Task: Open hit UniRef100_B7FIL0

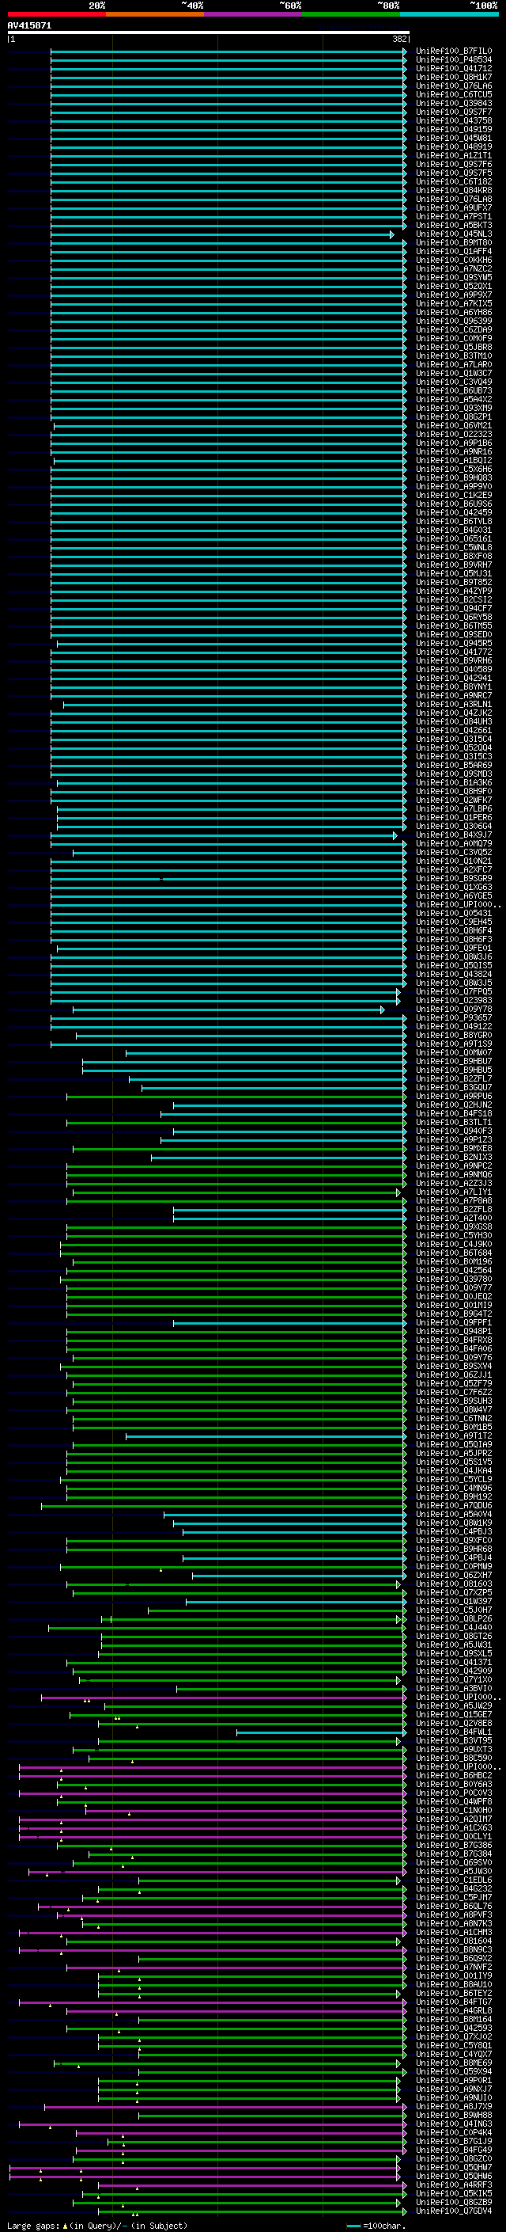Action: point(453,51)
